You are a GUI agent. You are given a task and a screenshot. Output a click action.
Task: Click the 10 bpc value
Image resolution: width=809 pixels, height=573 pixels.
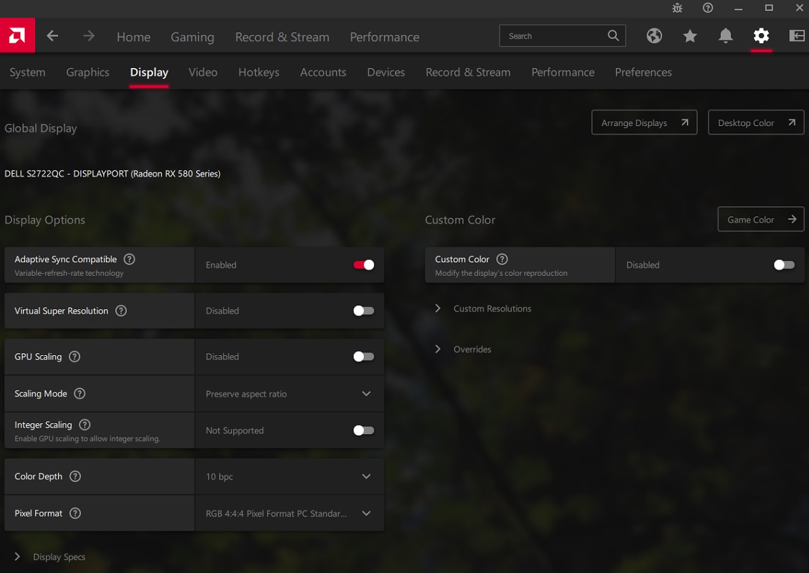tap(219, 477)
